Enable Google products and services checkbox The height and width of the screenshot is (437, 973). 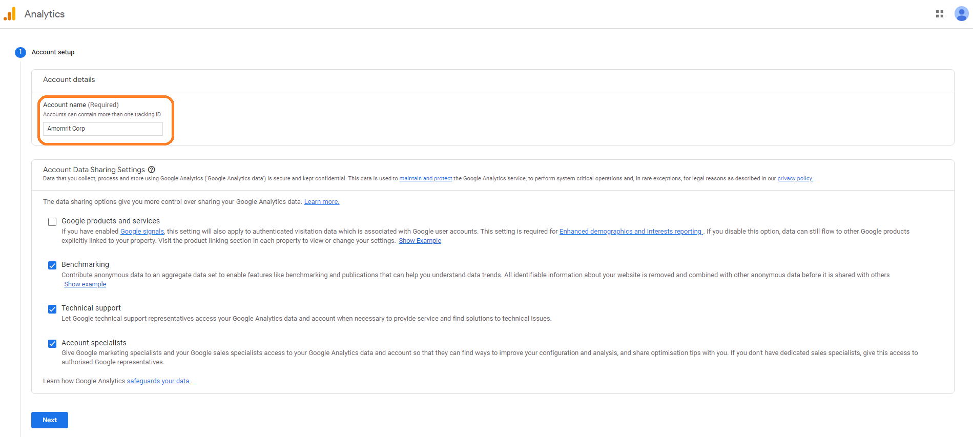coord(52,222)
